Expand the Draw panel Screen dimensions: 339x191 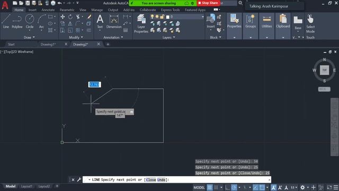29,38
